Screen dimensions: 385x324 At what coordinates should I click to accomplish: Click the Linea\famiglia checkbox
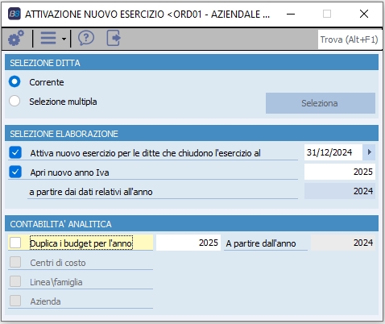tap(15, 281)
